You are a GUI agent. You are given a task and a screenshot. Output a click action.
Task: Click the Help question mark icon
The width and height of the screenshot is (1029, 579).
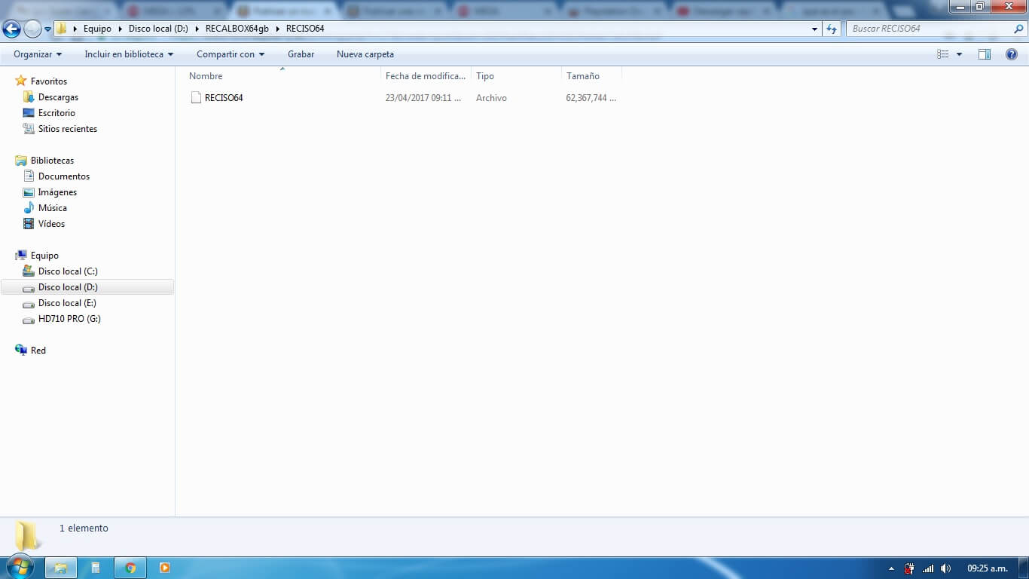click(1012, 54)
